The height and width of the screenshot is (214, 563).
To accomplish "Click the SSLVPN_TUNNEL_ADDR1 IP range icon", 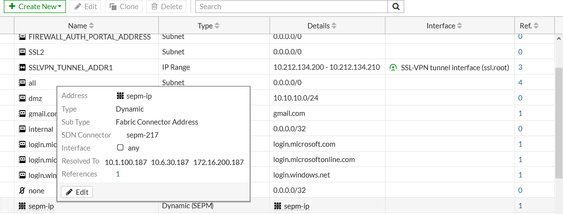I will coord(22,68).
